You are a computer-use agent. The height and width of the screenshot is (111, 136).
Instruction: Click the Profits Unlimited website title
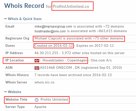[54, 99]
